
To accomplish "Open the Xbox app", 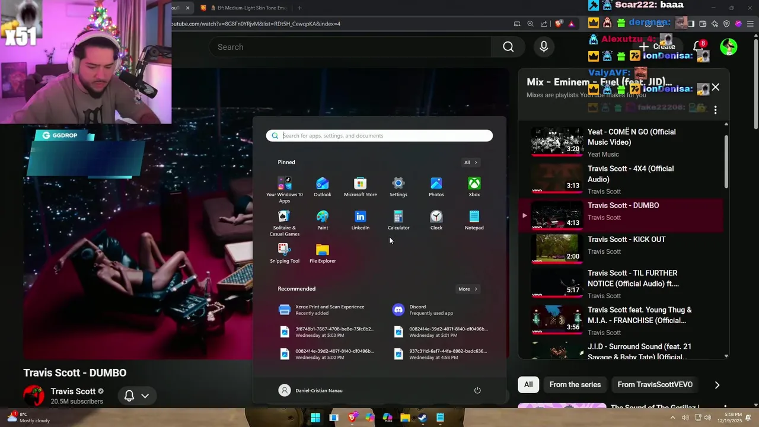I will click(x=474, y=187).
